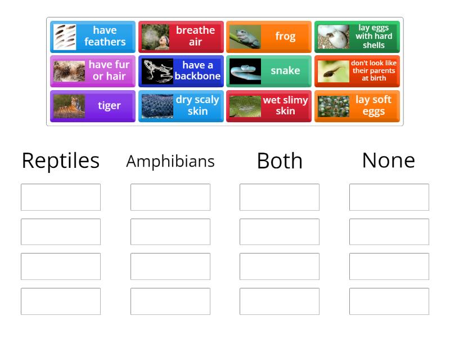Click the Reptiles column heading
Screen dimensions: 450x338
coord(60,161)
